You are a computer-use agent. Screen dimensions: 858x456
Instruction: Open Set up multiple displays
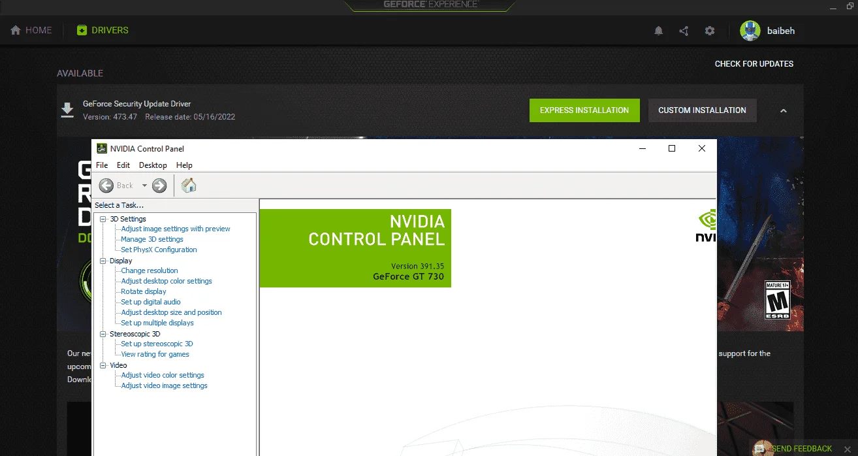(x=157, y=323)
